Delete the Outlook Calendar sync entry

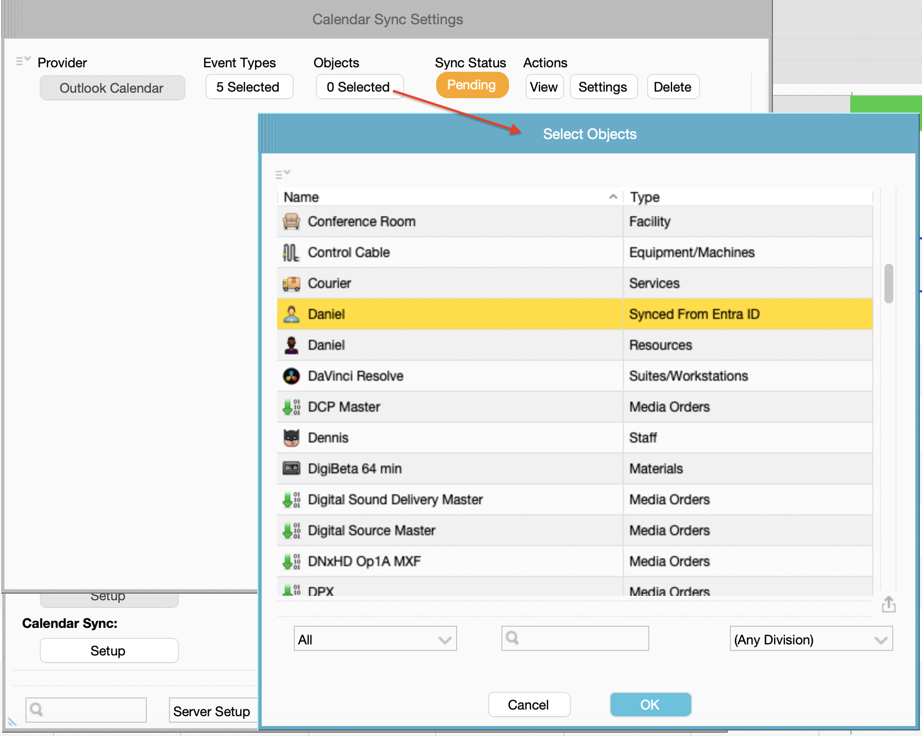673,87
